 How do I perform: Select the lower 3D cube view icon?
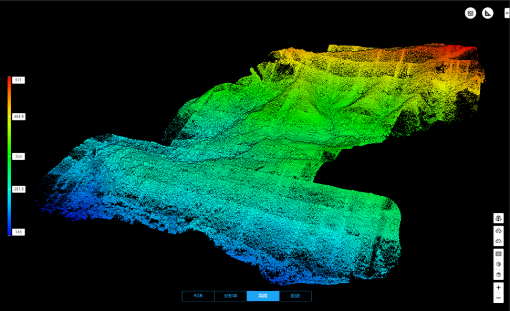(x=498, y=275)
